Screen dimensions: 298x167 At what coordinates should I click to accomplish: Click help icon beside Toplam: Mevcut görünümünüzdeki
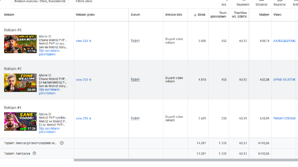tap(62, 143)
